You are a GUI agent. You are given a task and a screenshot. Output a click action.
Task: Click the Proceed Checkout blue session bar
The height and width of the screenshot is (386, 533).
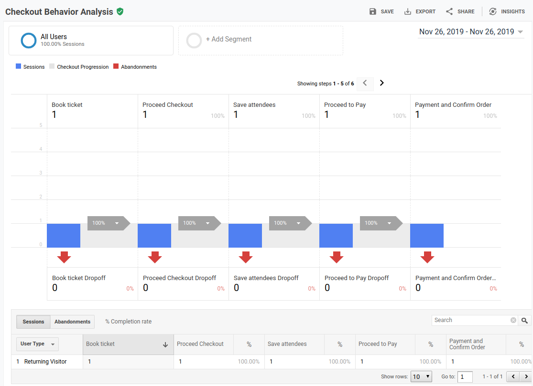[x=154, y=236]
